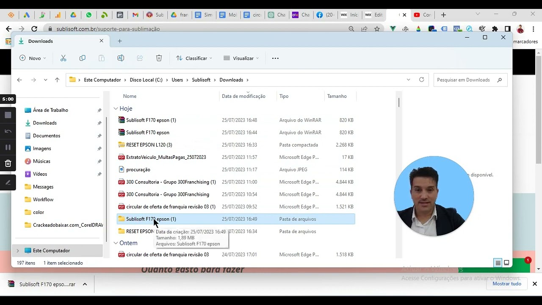This screenshot has width=542, height=305.
Task: Click the recorder toolbar trash icon
Action: click(x=8, y=163)
